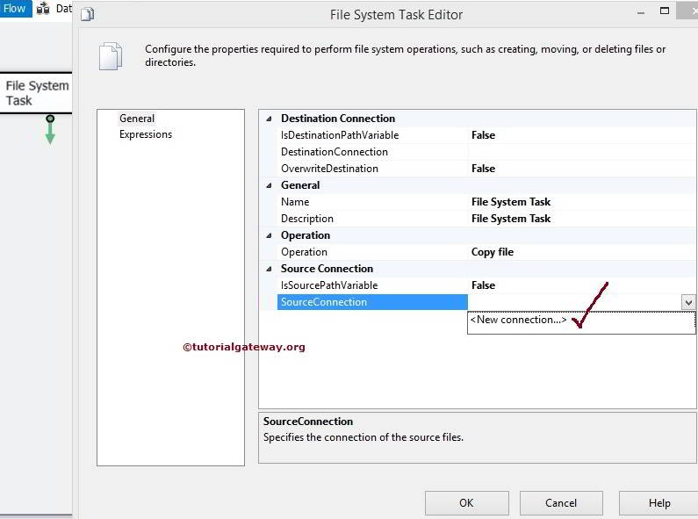
Task: Open the Expressions page in left pane
Action: pyautogui.click(x=146, y=134)
